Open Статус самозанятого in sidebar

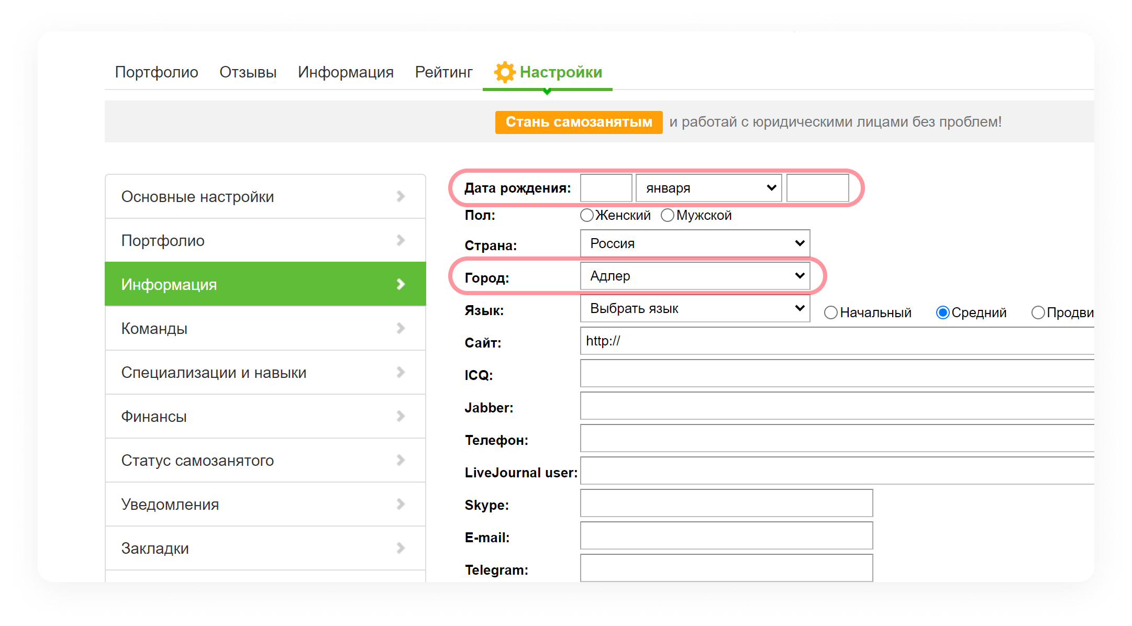[x=265, y=460]
